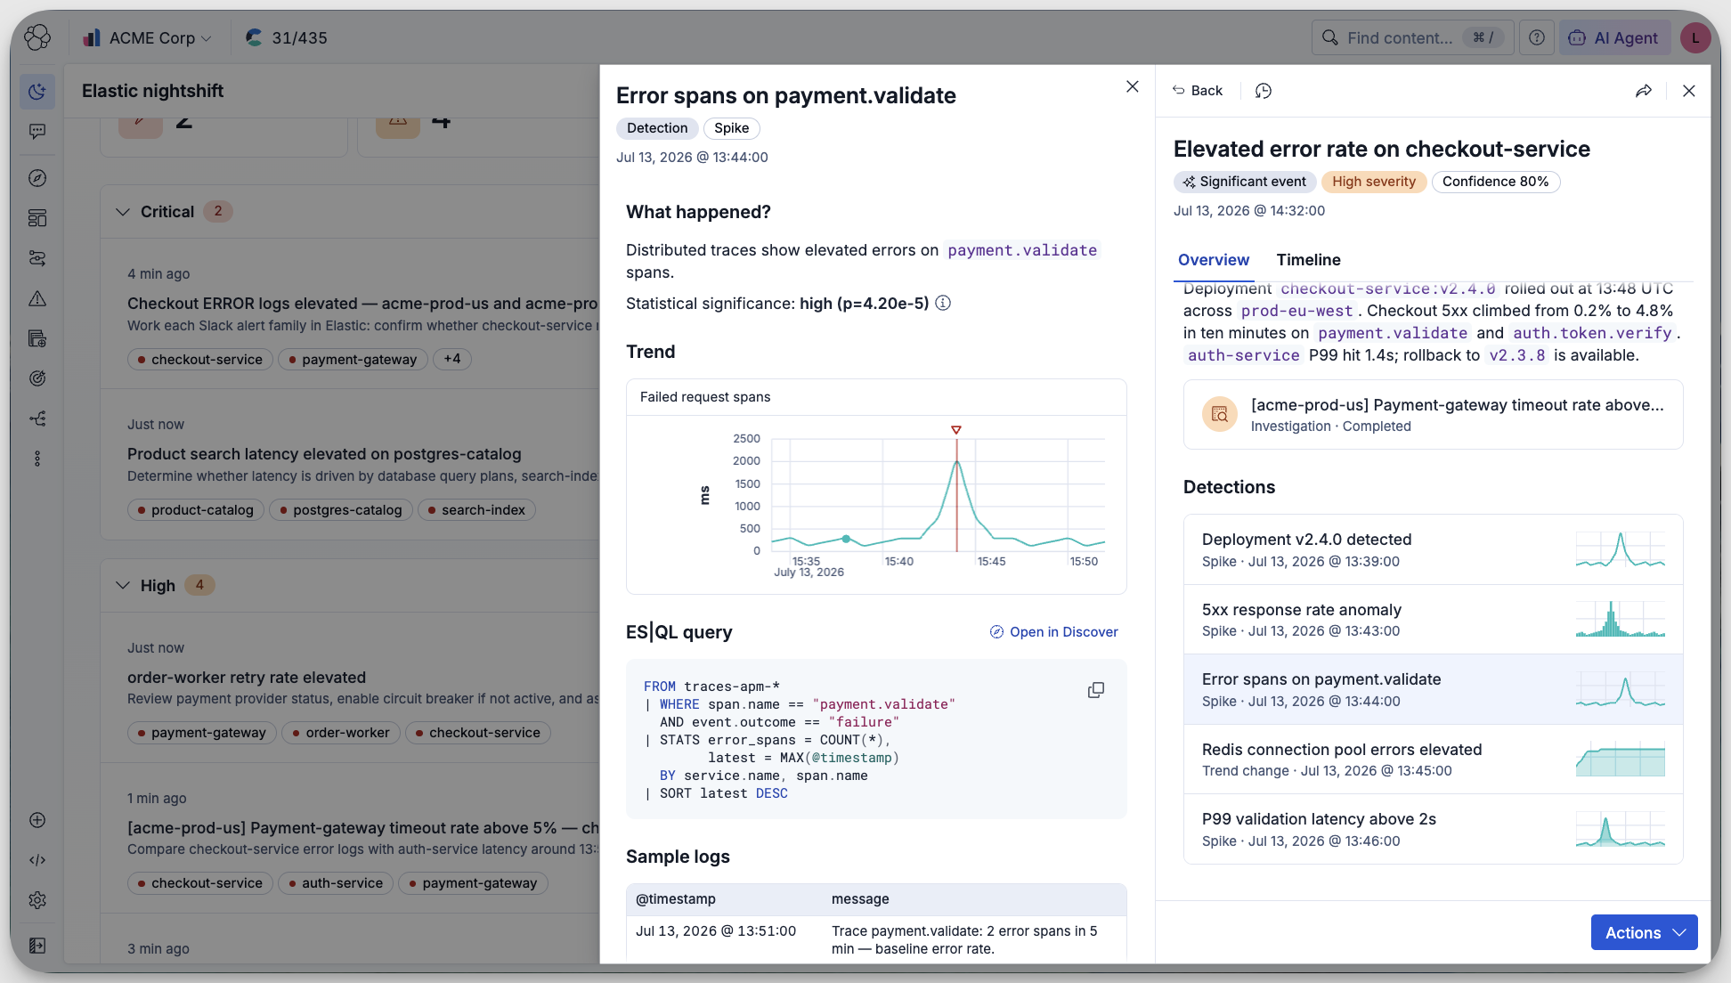Click the 31/435 counter in header
The height and width of the screenshot is (983, 1731).
[x=287, y=37]
